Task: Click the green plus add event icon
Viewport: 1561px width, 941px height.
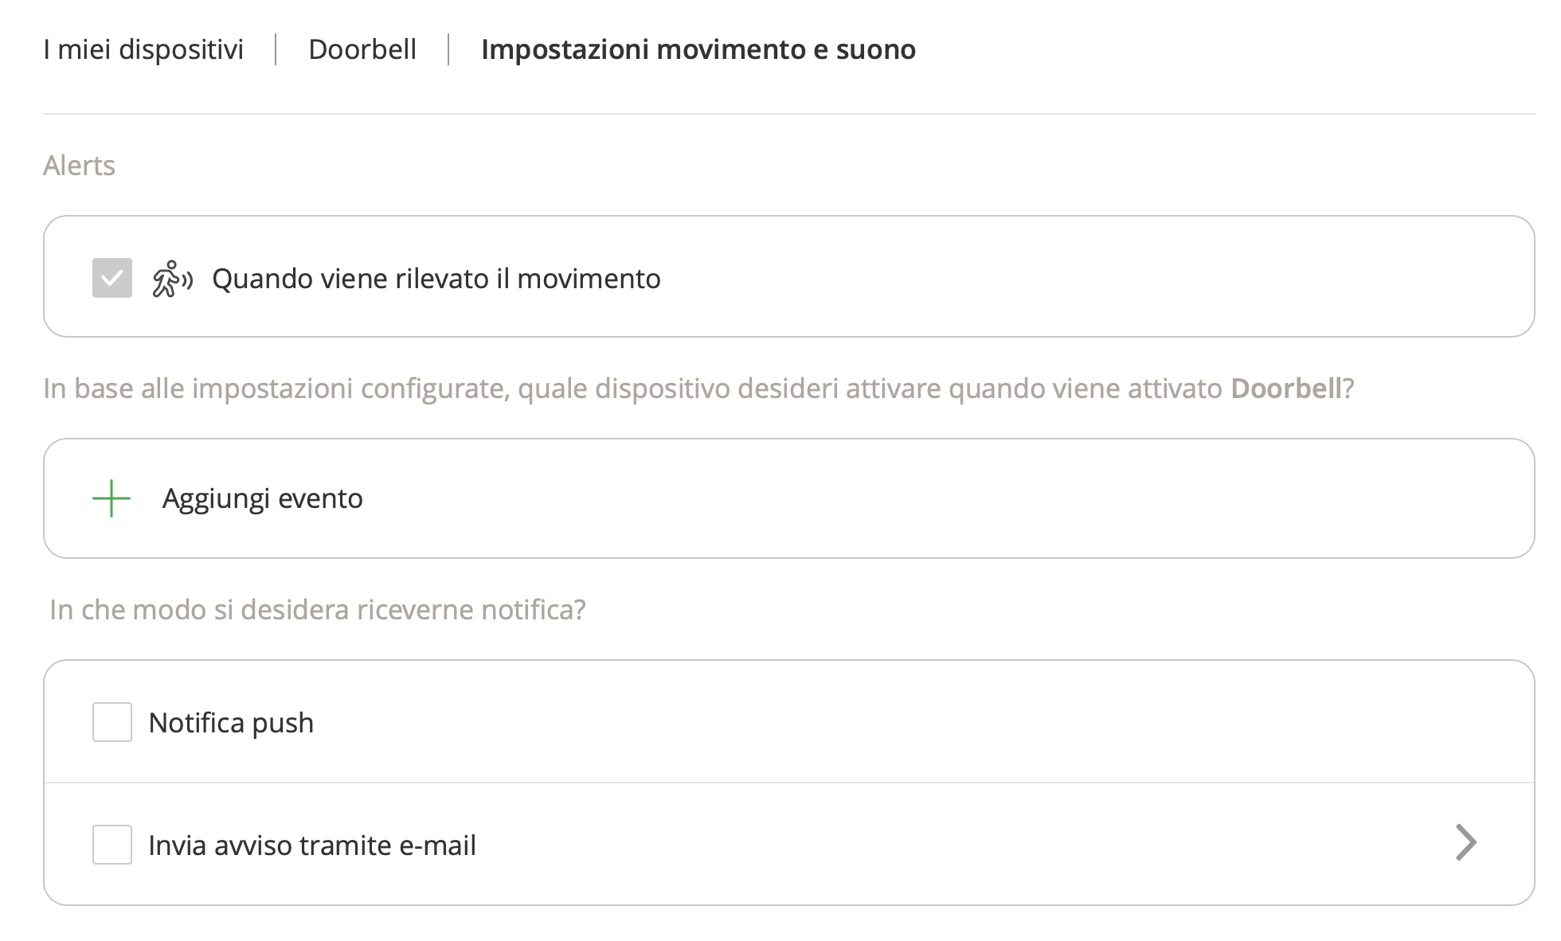Action: click(111, 498)
